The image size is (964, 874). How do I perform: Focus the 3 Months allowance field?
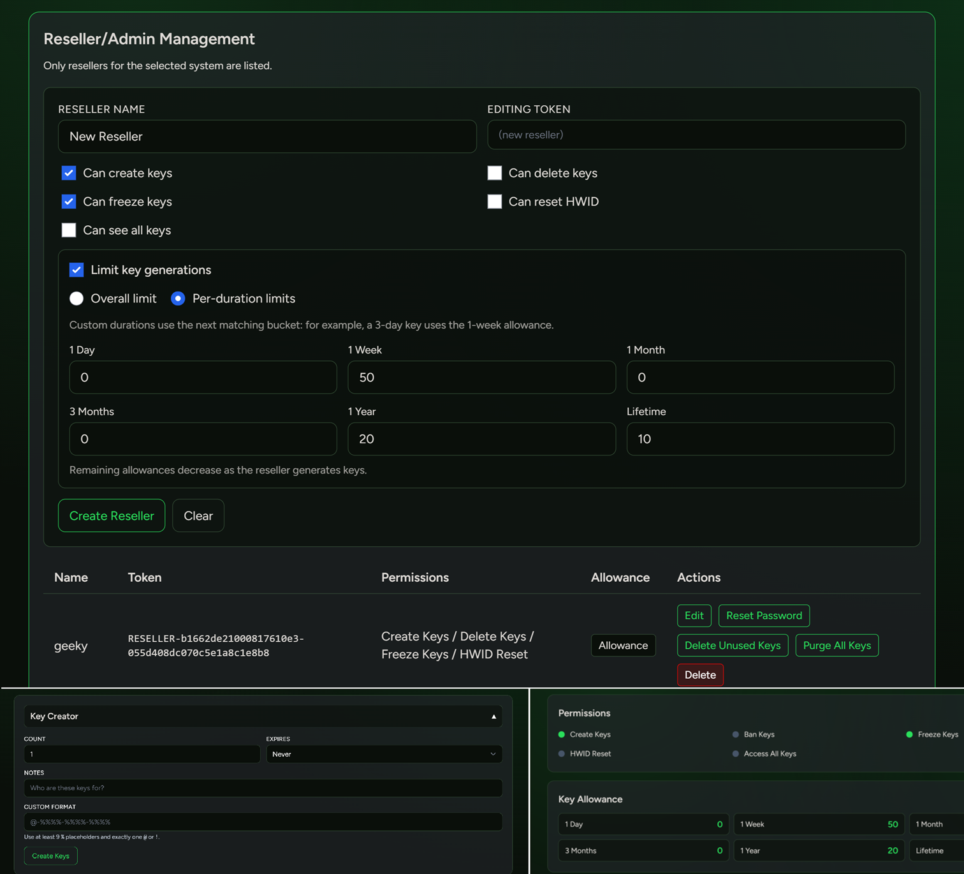coord(203,439)
